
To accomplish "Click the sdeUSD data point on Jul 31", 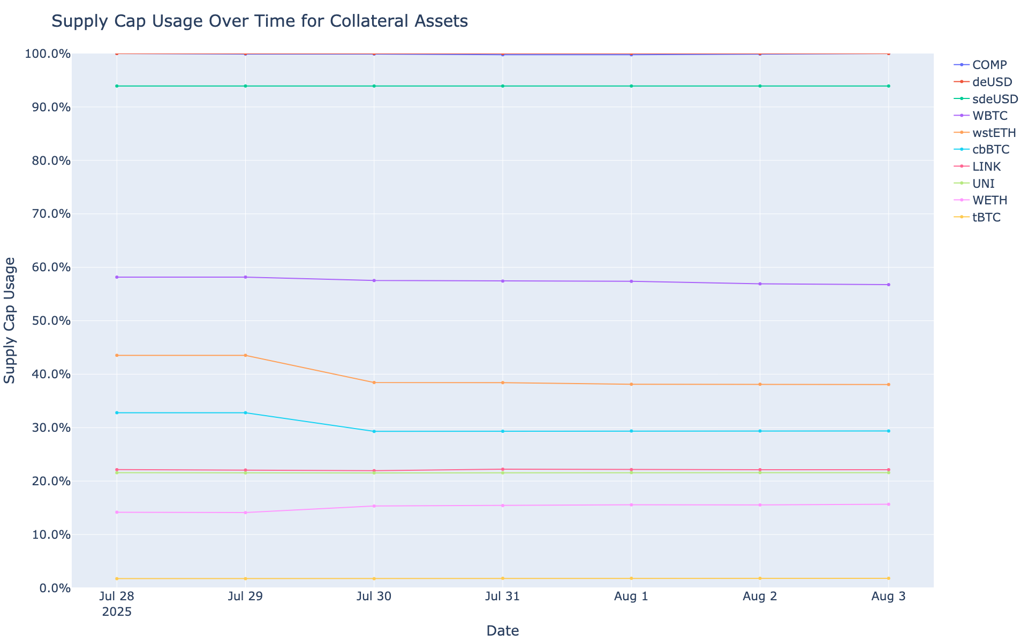I will coord(503,86).
